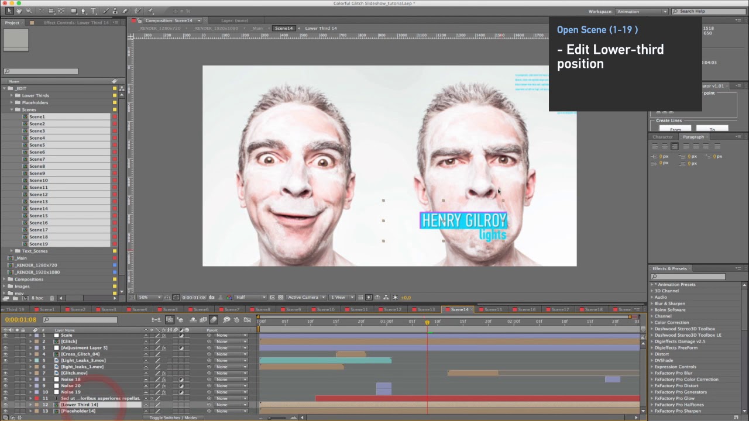Click the Toggle Switches / Modes button

pyautogui.click(x=173, y=417)
